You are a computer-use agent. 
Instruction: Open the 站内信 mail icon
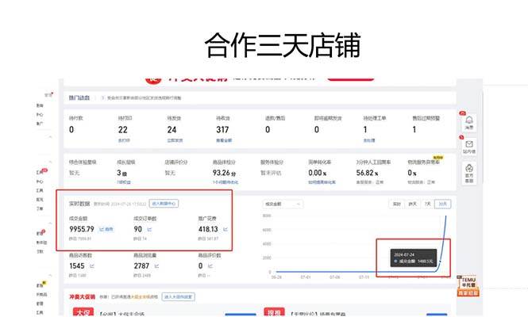pos(468,145)
